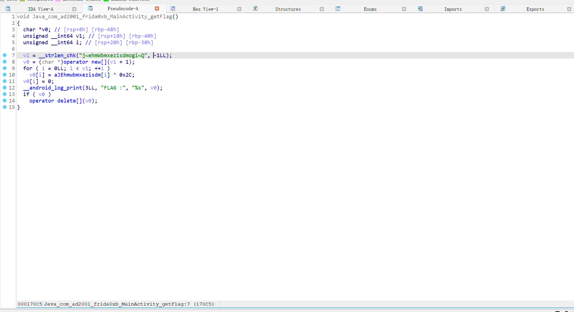Click the 0x2C XOR constant

(126, 75)
